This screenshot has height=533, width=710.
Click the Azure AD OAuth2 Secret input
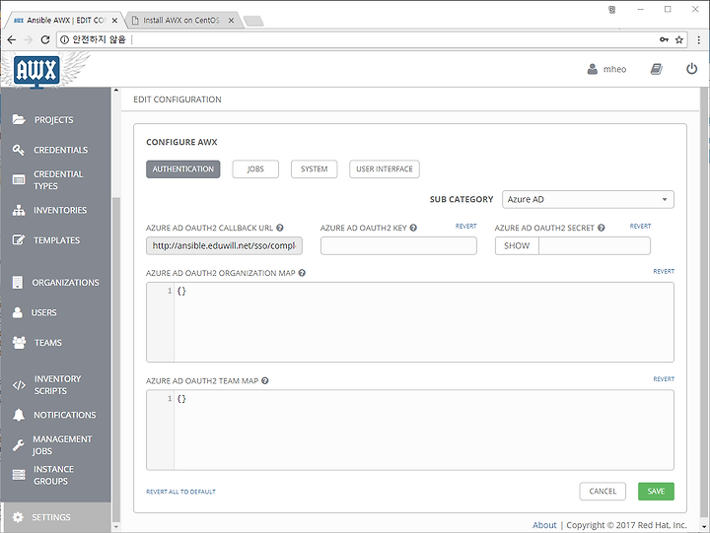(x=594, y=245)
